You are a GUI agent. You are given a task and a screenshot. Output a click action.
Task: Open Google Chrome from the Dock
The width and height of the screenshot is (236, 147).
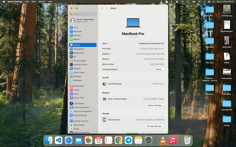[x=119, y=140]
